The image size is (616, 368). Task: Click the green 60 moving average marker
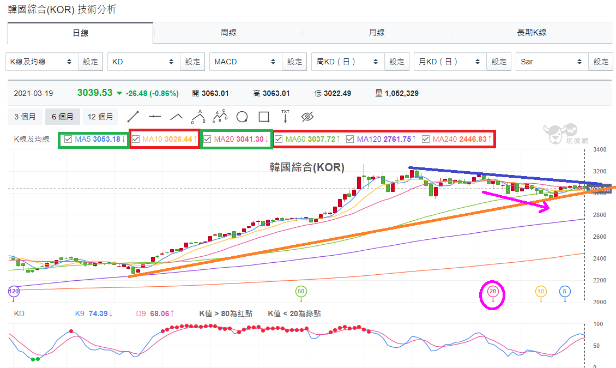[x=301, y=292]
